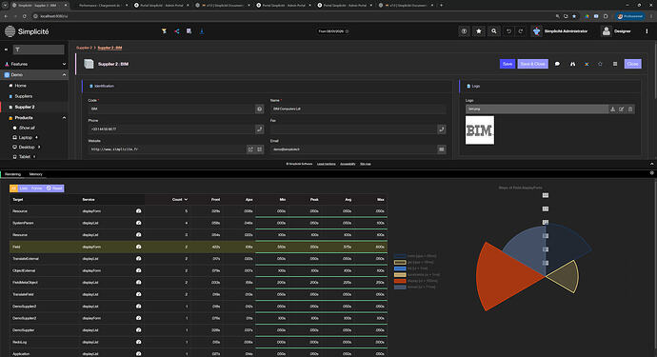The image size is (657, 357).
Task: Click the pink share-nodes header icon
Action: tap(177, 31)
